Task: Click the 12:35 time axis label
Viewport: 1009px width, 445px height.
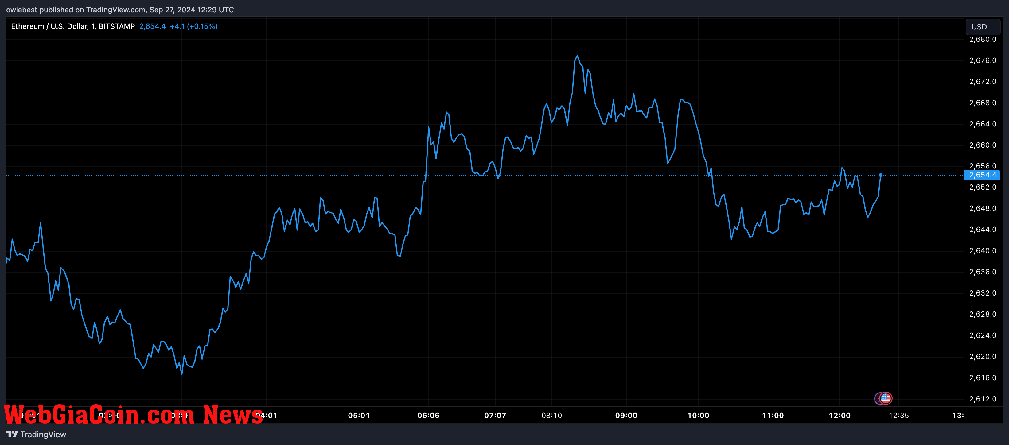Action: point(898,415)
